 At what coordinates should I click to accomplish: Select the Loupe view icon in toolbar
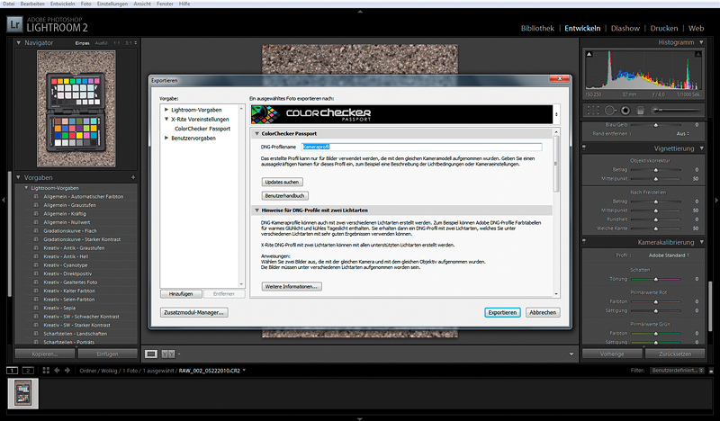pyautogui.click(x=151, y=354)
